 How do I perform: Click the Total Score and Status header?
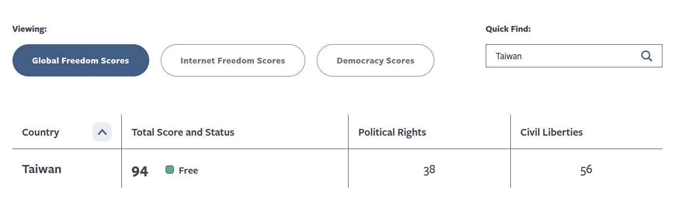(x=183, y=132)
